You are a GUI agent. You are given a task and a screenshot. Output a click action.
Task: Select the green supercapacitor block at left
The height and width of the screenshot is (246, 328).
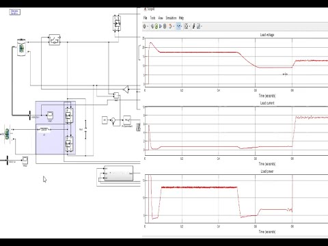pyautogui.click(x=7, y=134)
